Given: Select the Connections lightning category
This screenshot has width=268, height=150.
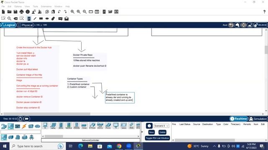Looking at the screenshot, I should (24, 126).
